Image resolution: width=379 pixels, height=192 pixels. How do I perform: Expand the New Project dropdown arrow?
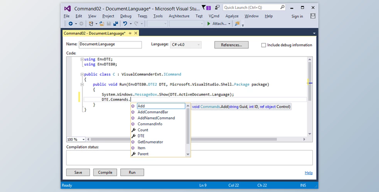(96, 24)
